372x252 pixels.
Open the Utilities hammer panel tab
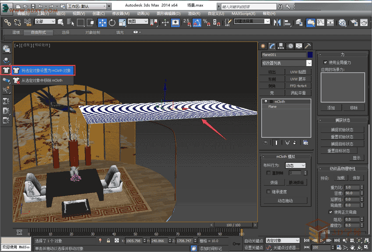[x=308, y=46]
